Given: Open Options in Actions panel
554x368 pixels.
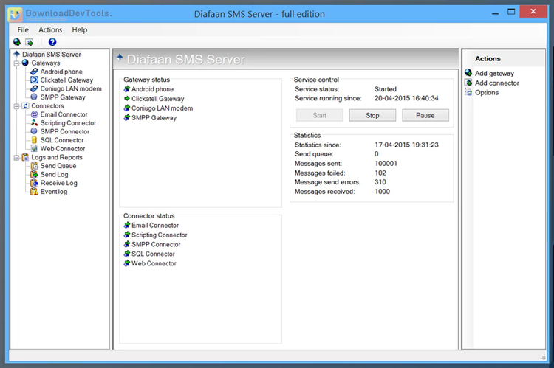Looking at the screenshot, I should tap(487, 92).
